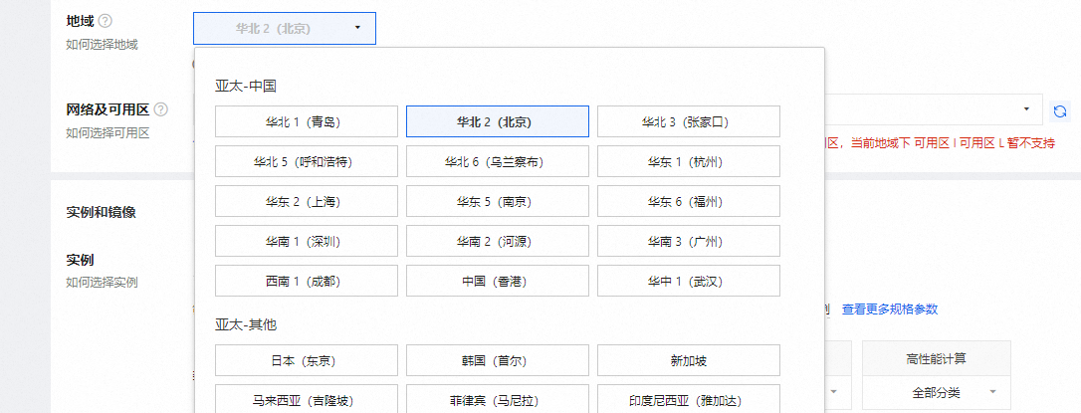
Task: Choose the 华东 1（杭州）region option
Action: [688, 161]
